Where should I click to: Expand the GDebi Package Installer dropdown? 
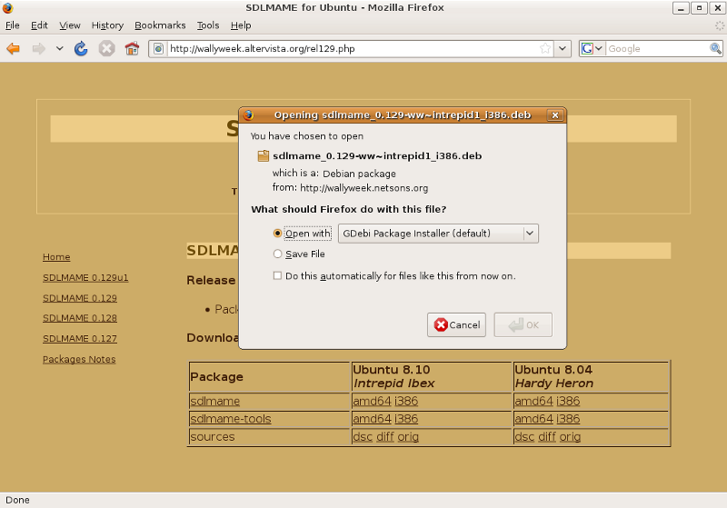530,234
